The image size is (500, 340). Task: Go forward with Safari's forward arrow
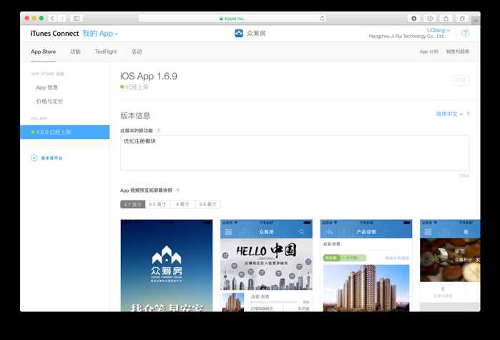point(62,19)
